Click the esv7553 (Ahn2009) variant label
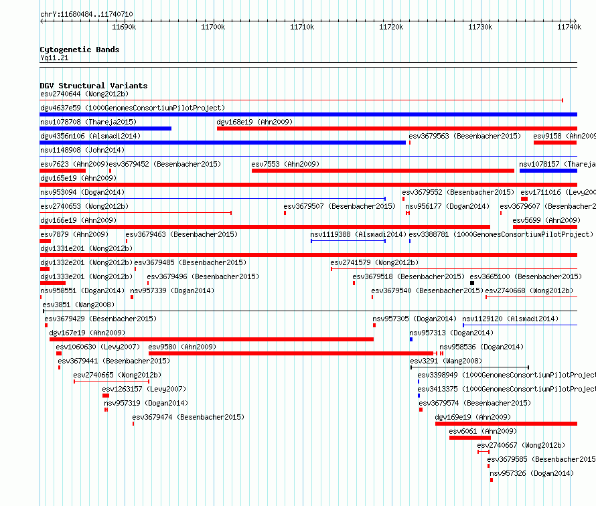 (285, 164)
